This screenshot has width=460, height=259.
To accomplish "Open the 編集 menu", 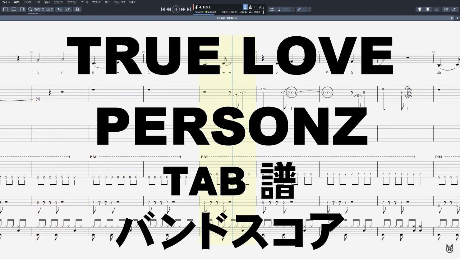I will tap(17, 2).
